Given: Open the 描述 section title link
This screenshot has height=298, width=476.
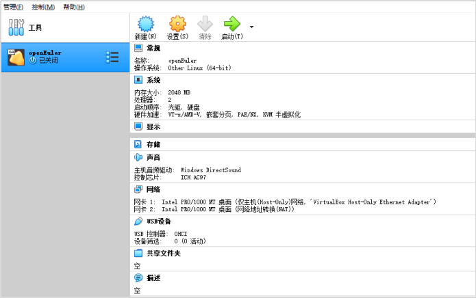Looking at the screenshot, I should coord(153,278).
